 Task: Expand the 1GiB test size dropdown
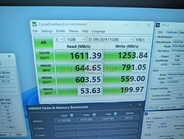[x=75, y=39]
